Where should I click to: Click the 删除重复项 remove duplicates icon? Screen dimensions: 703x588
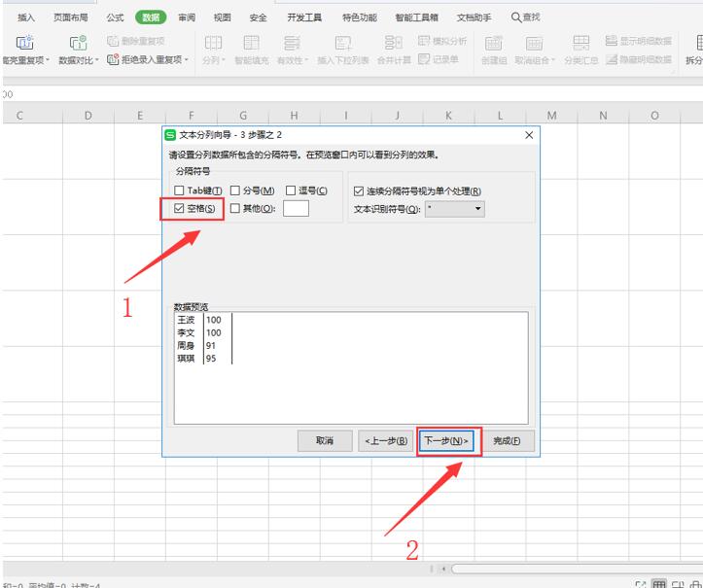click(x=113, y=41)
